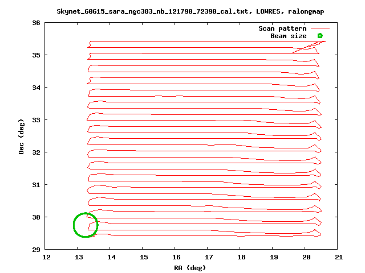Click the y-axis tick label 34
Screen dimensions: 365x273
coord(36,88)
